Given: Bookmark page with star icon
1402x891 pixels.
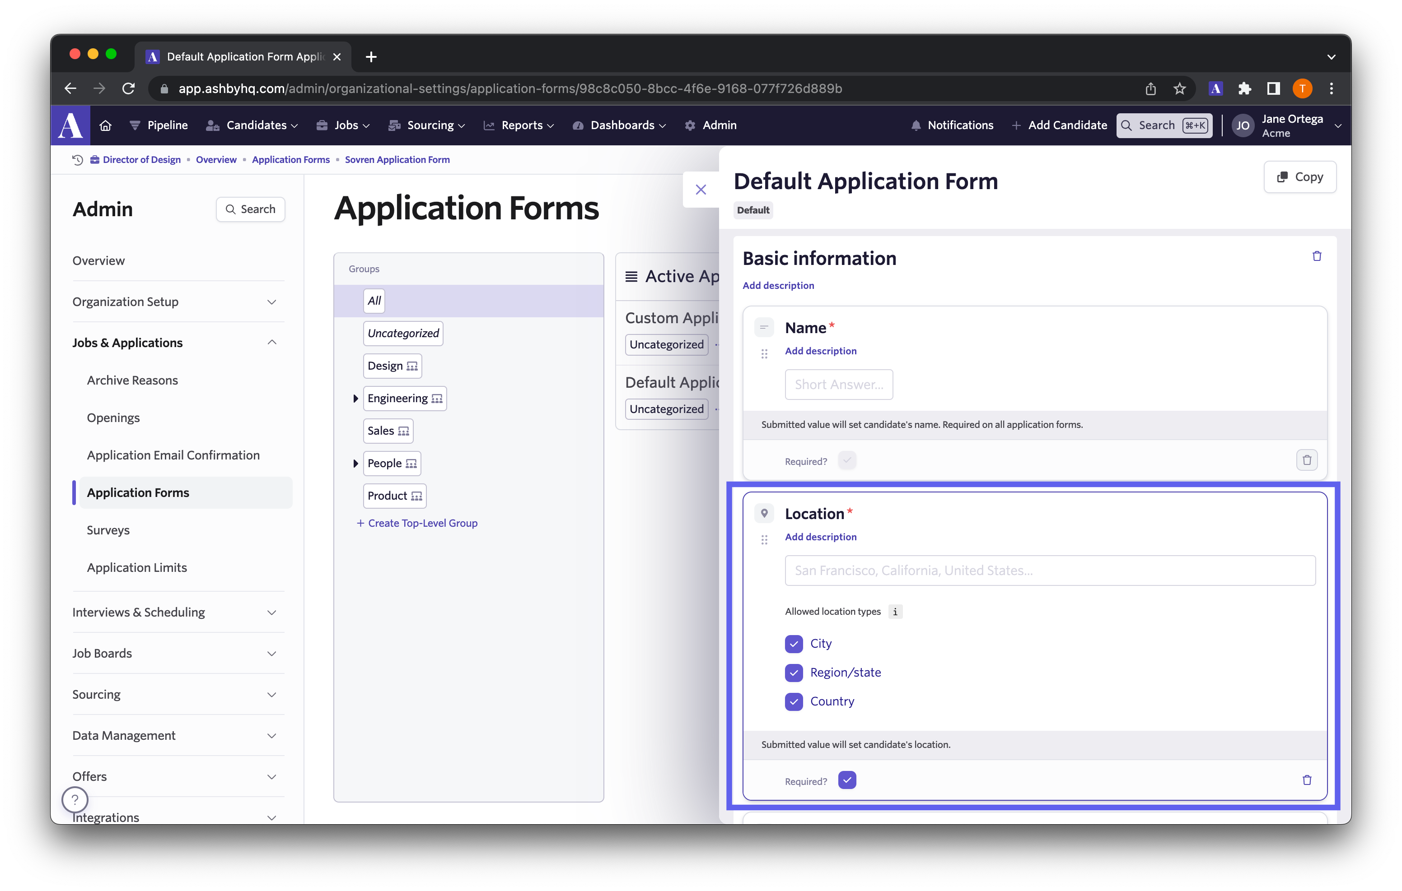Looking at the screenshot, I should (x=1179, y=88).
